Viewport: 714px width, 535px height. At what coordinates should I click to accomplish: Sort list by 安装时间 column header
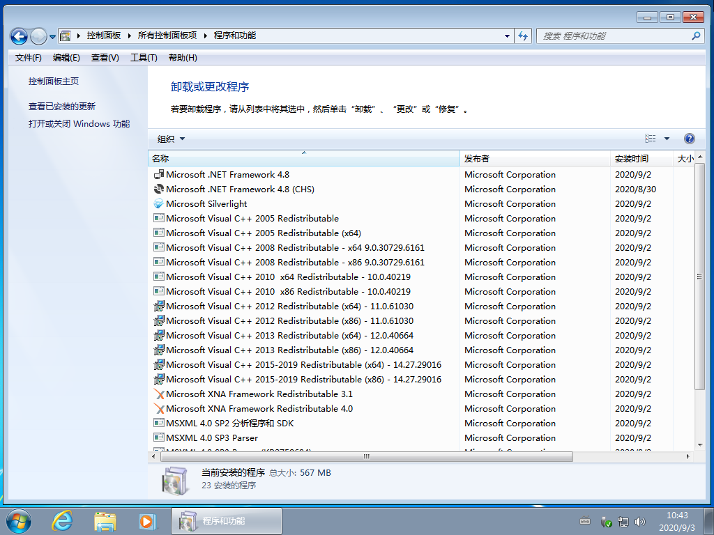click(x=631, y=159)
